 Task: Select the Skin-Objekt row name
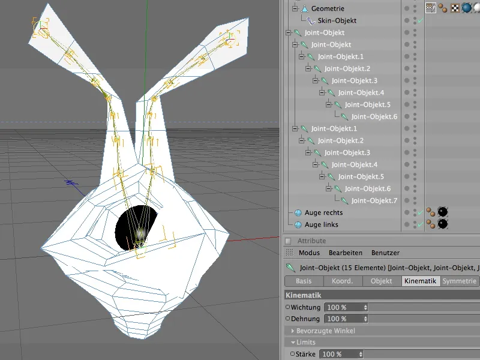coord(337,20)
